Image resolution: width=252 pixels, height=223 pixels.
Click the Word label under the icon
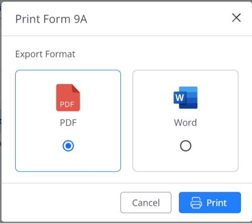click(185, 123)
